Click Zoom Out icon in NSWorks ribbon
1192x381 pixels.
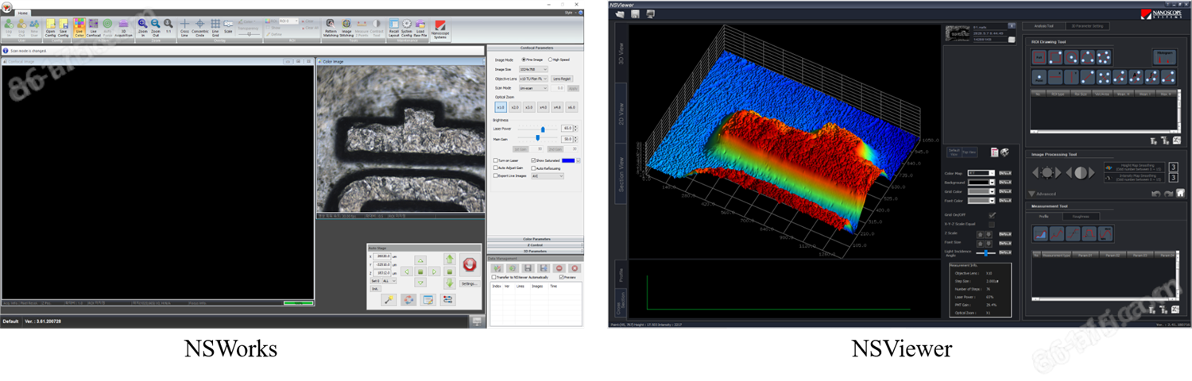pos(155,28)
